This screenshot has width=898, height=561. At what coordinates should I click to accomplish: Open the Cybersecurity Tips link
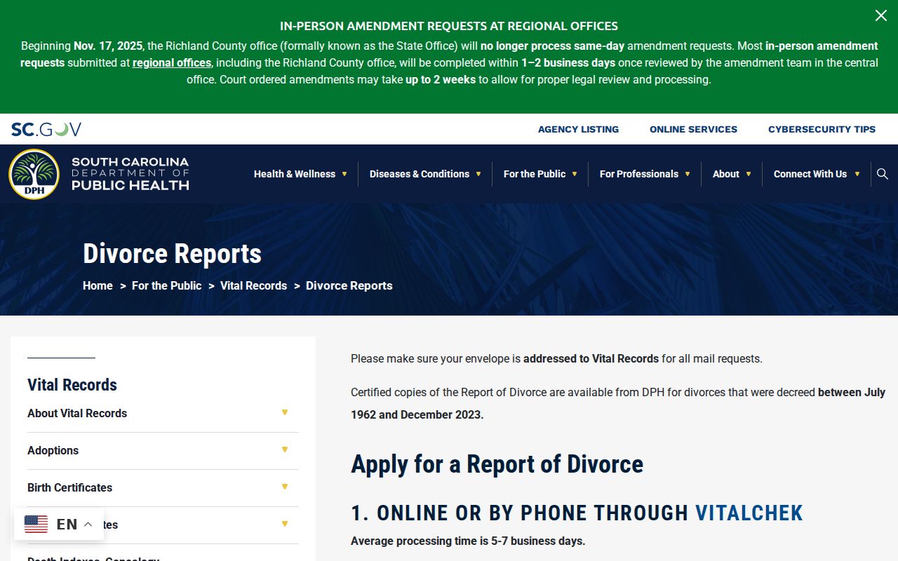[x=822, y=129]
